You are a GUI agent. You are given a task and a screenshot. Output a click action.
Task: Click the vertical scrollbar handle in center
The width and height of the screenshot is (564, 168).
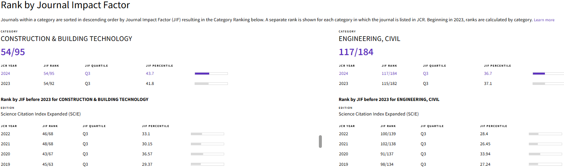pyautogui.click(x=320, y=142)
